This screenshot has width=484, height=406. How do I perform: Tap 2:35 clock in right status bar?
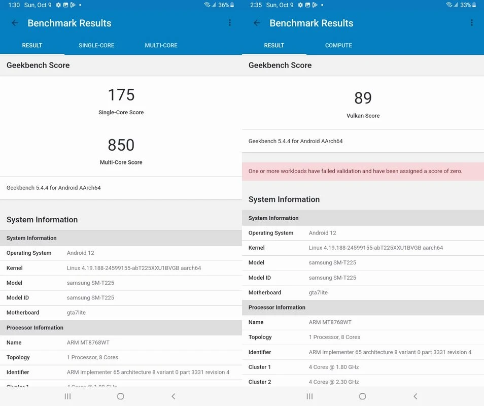pyautogui.click(x=256, y=5)
